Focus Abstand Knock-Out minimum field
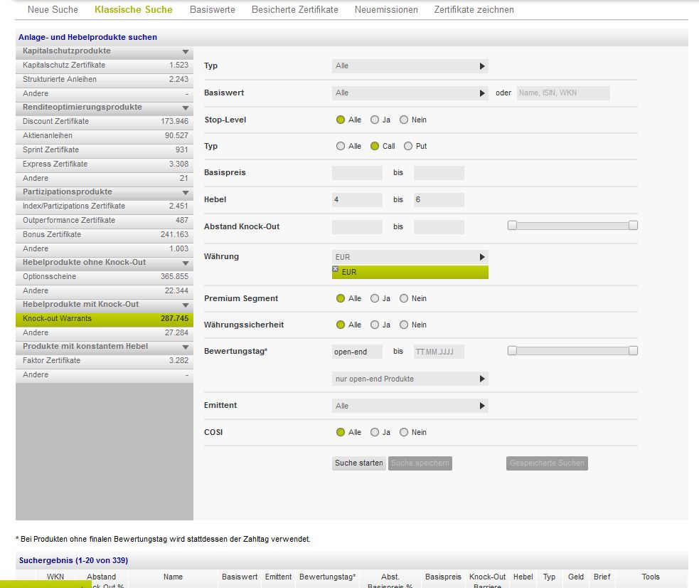699x588 pixels. click(357, 226)
